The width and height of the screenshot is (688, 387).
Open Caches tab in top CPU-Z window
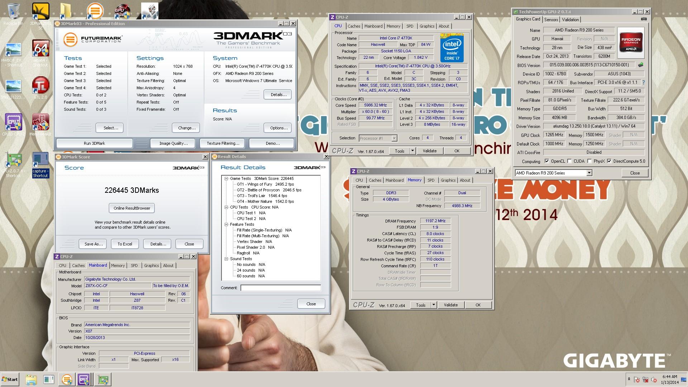click(x=354, y=26)
